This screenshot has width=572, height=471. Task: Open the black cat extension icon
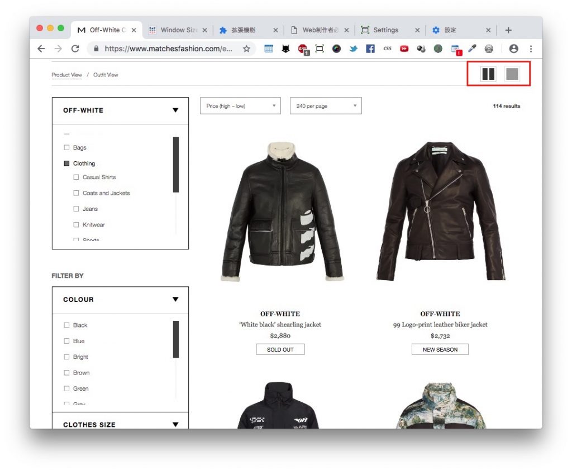pos(285,49)
